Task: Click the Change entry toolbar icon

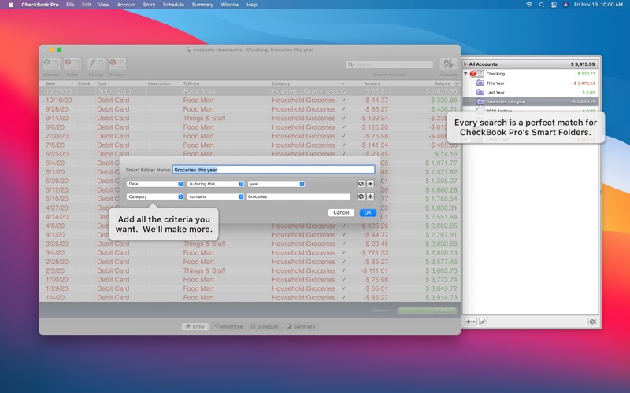Action: 96,64
